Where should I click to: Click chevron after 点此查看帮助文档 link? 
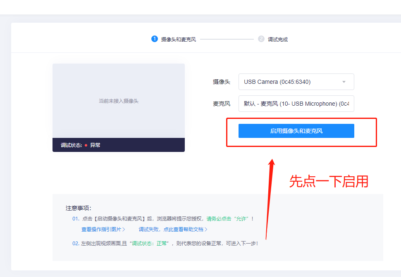coord(206,230)
